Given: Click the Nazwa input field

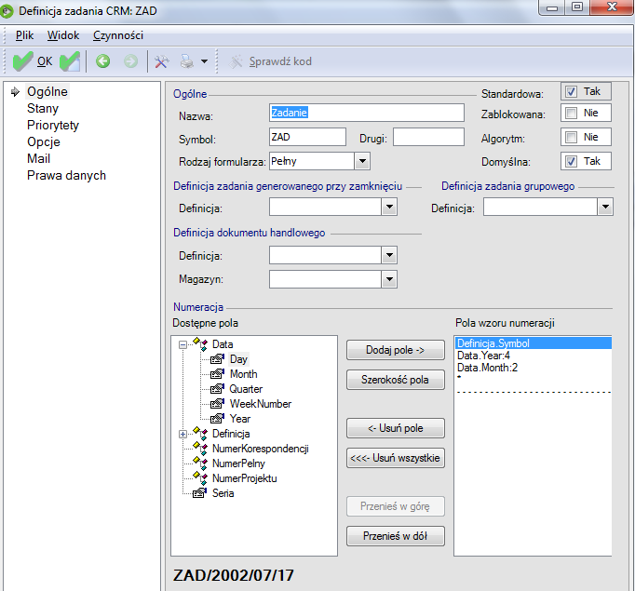Looking at the screenshot, I should click(x=367, y=113).
